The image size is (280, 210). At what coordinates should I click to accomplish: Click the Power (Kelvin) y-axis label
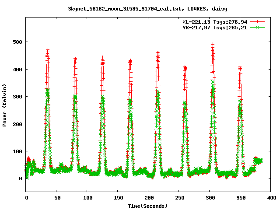click(x=4, y=105)
